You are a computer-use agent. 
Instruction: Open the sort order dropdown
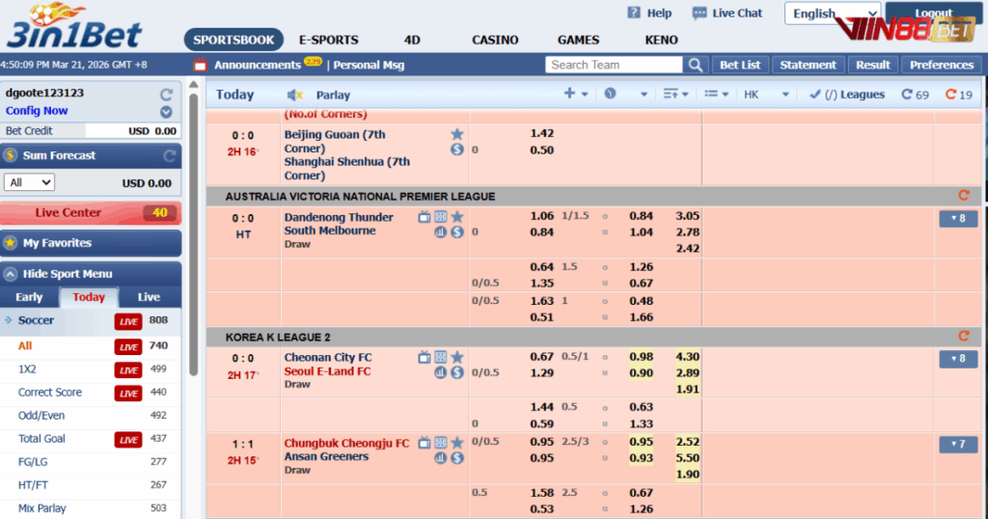coord(675,94)
